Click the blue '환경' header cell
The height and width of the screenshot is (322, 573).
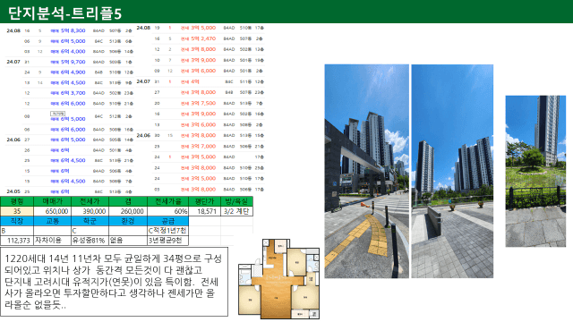[128, 221]
